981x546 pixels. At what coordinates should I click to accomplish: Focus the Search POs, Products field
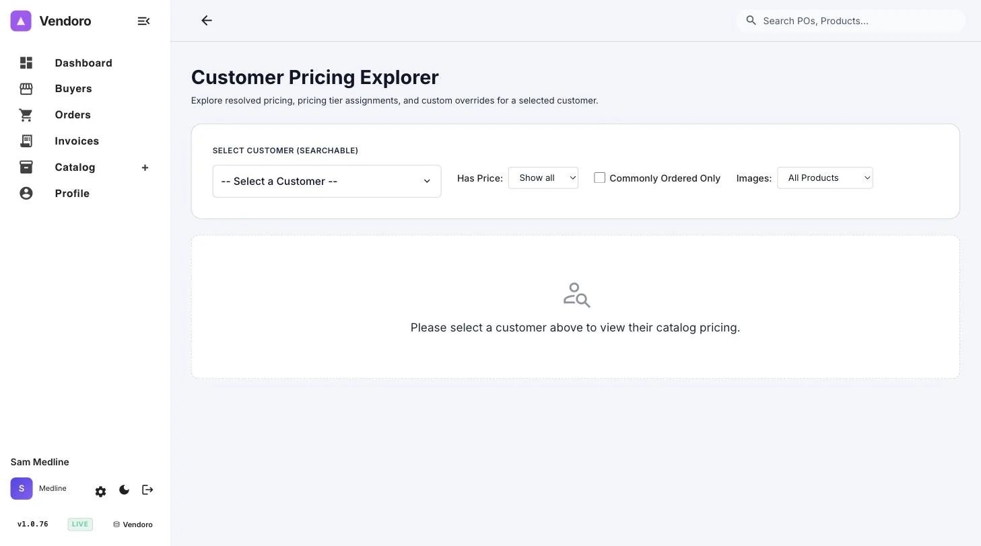tap(851, 21)
